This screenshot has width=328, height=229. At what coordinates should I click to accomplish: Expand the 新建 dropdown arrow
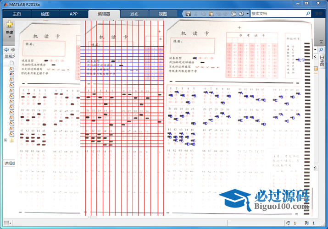click(10, 37)
